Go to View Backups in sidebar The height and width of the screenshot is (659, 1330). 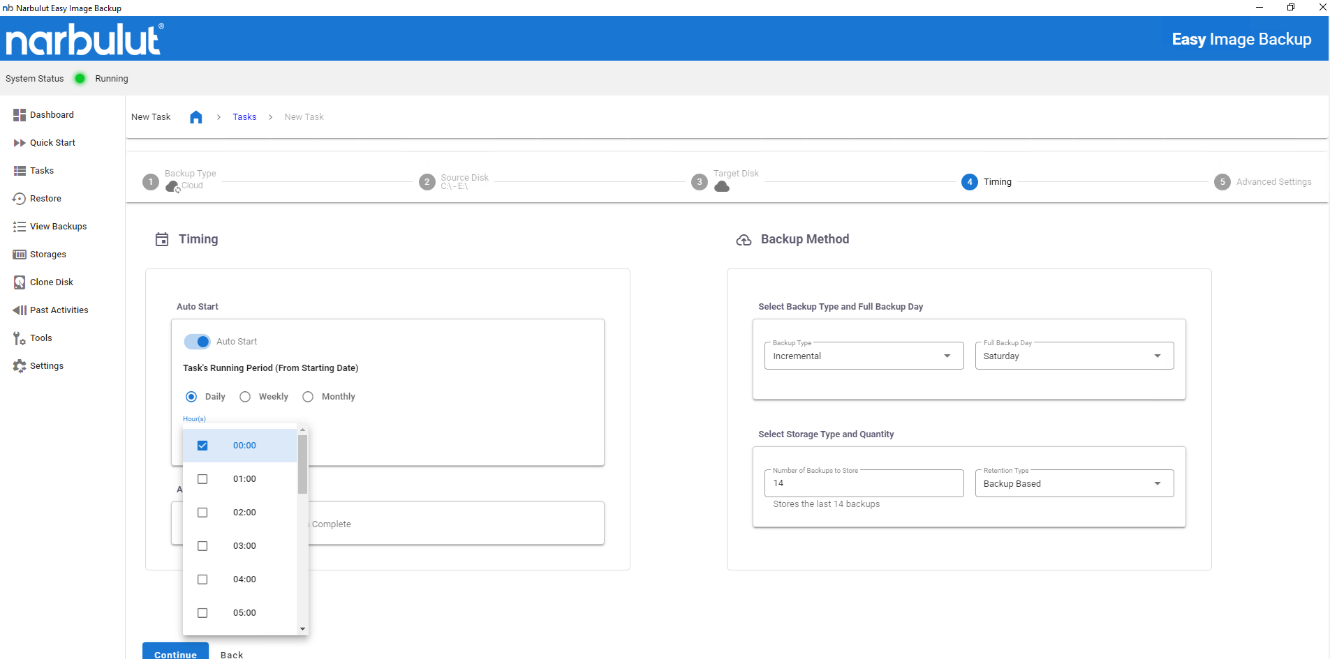click(x=58, y=227)
